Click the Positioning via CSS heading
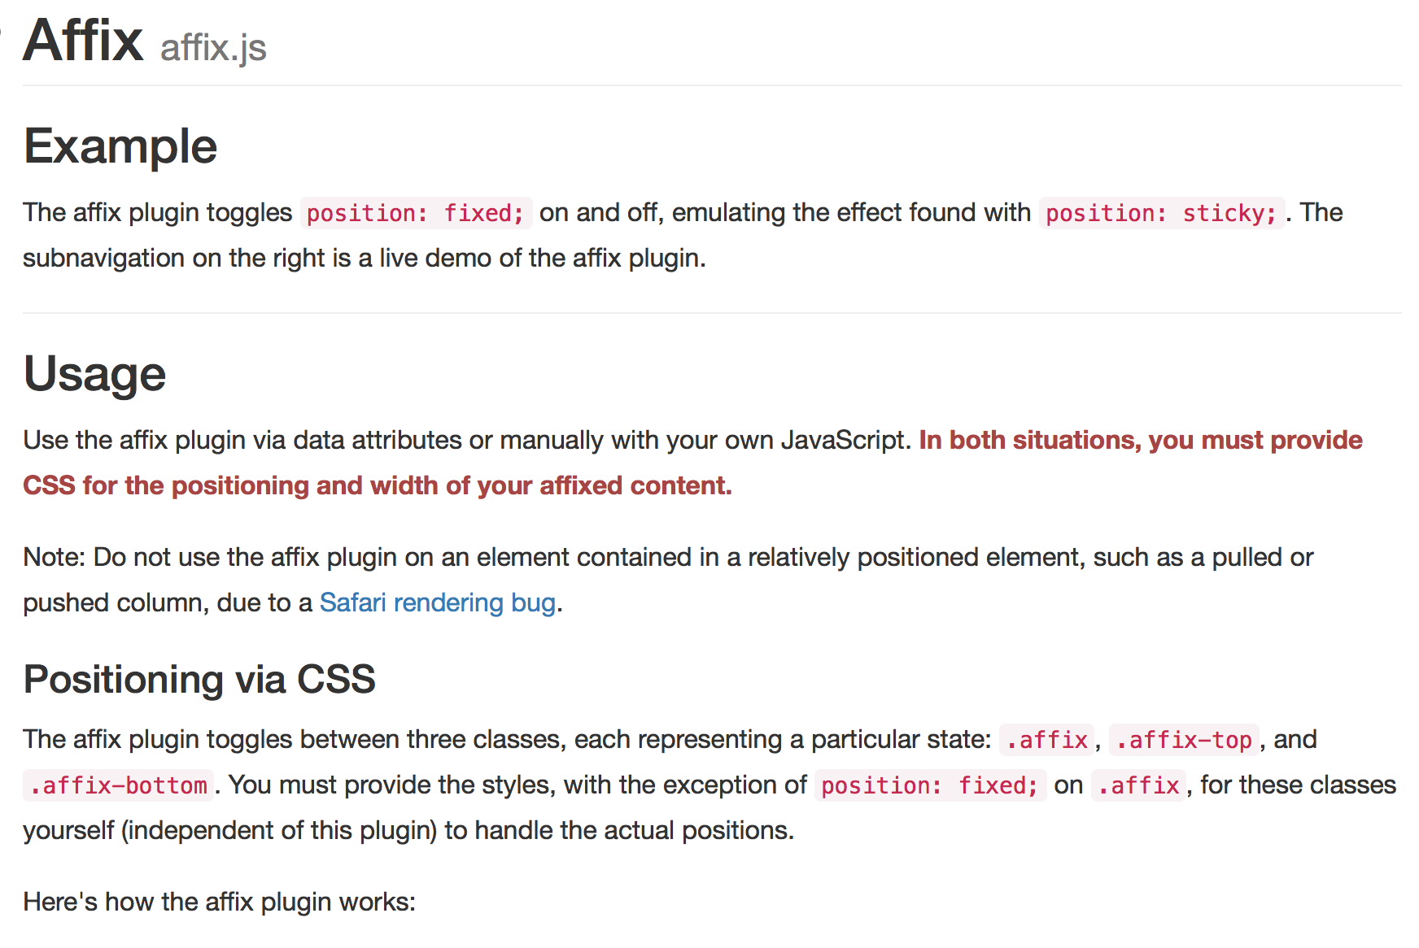 199,679
